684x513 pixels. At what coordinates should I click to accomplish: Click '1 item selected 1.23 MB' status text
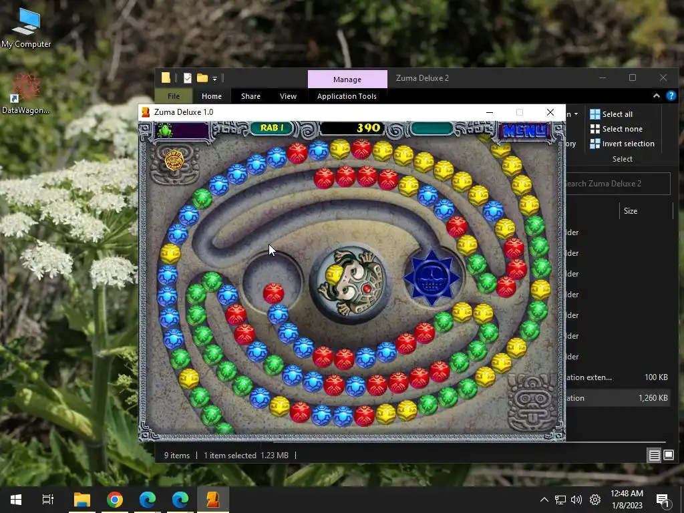point(246,456)
